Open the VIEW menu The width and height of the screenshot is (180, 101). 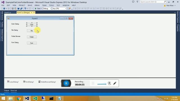(14, 5)
